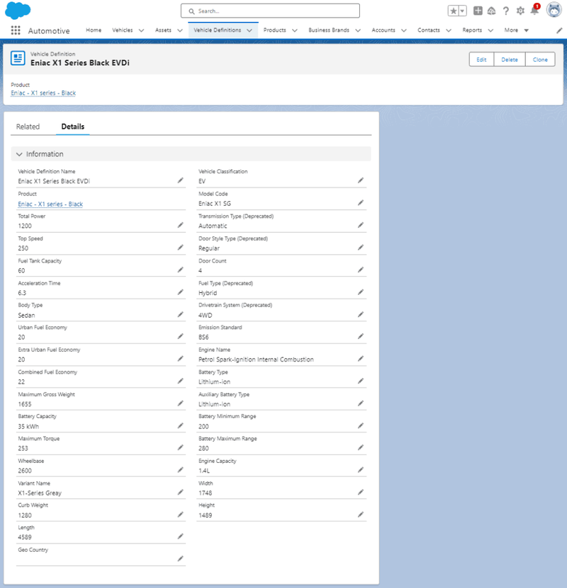Edit the Door Count pencil
567x588 pixels.
click(361, 270)
